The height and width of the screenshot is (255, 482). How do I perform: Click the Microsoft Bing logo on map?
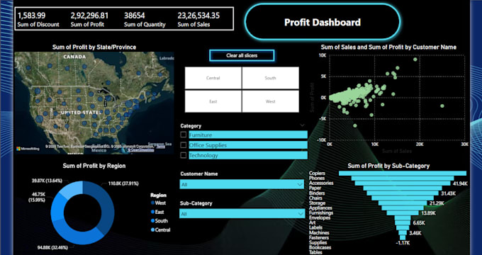(x=28, y=149)
